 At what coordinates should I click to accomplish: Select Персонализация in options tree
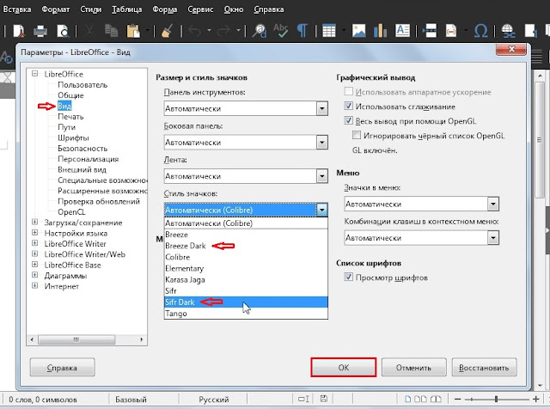[88, 159]
